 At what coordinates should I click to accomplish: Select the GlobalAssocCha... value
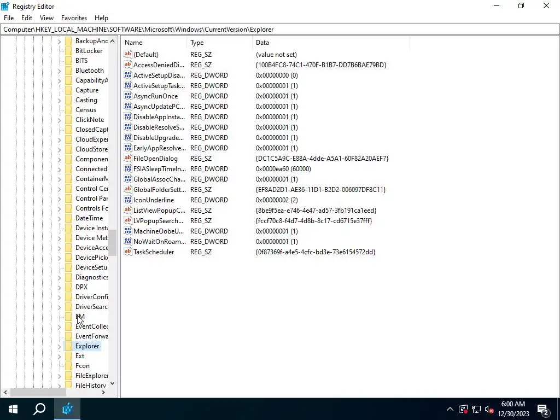click(x=159, y=179)
